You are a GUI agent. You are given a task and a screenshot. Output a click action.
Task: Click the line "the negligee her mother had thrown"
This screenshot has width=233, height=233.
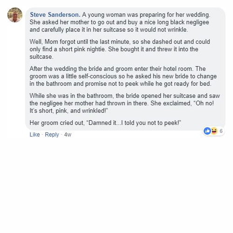pos(122,103)
